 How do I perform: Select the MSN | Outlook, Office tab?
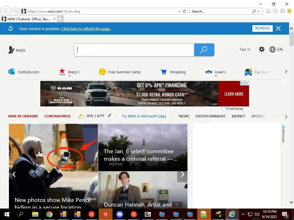tap(28, 19)
